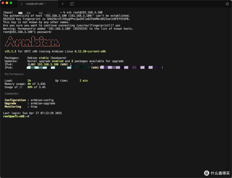
Task: Click the green fullscreen window button
Action: 11,3
